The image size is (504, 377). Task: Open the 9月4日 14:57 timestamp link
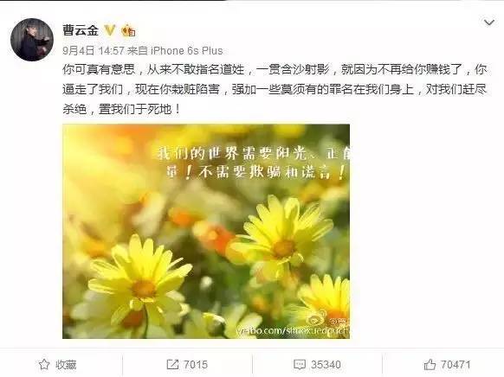[94, 51]
